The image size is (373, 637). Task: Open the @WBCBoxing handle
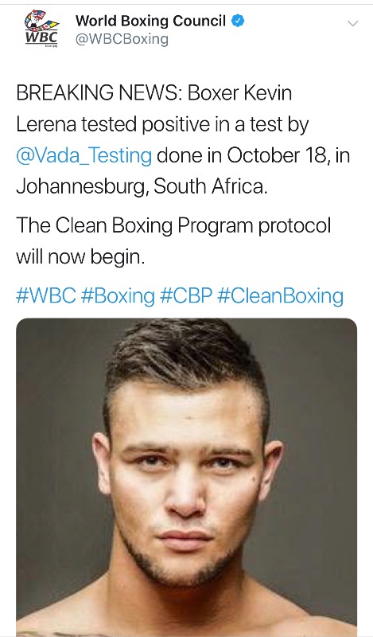click(122, 39)
